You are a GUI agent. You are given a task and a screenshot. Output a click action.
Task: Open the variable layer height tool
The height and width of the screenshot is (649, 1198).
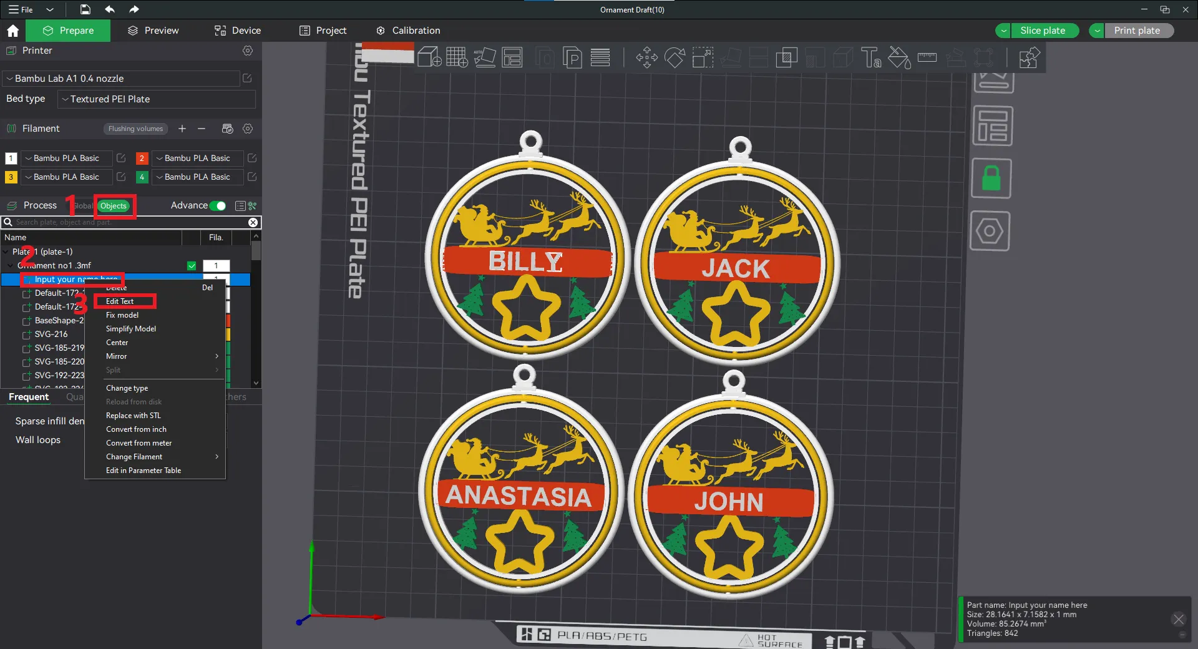pos(600,58)
